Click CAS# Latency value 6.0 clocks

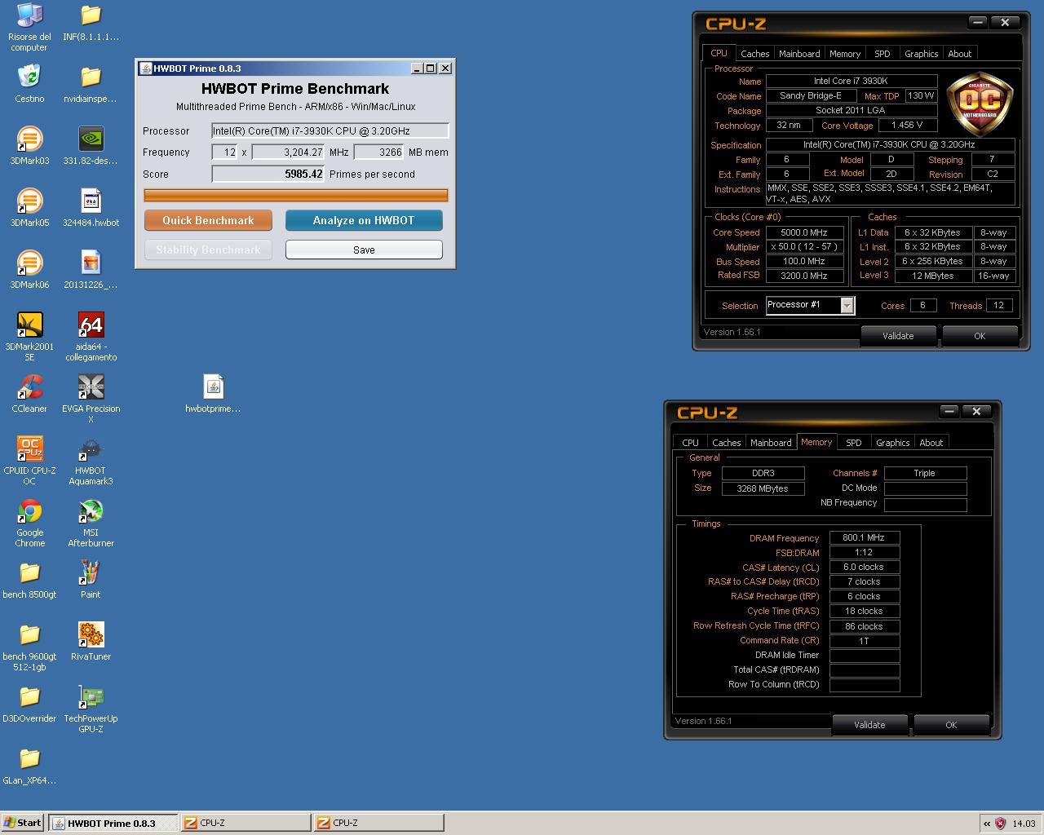pyautogui.click(x=865, y=568)
